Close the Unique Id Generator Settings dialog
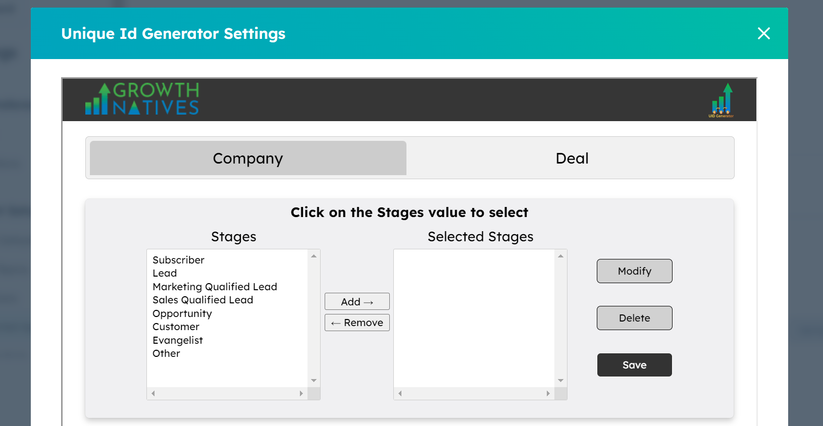The height and width of the screenshot is (426, 823). coord(763,33)
